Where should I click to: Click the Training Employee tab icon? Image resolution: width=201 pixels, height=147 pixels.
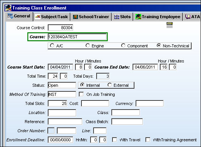coord(139,17)
